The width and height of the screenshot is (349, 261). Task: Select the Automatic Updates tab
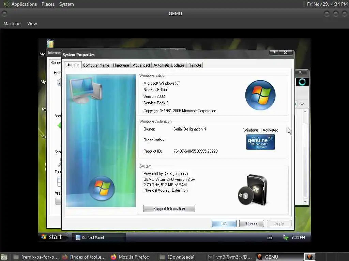tap(169, 65)
